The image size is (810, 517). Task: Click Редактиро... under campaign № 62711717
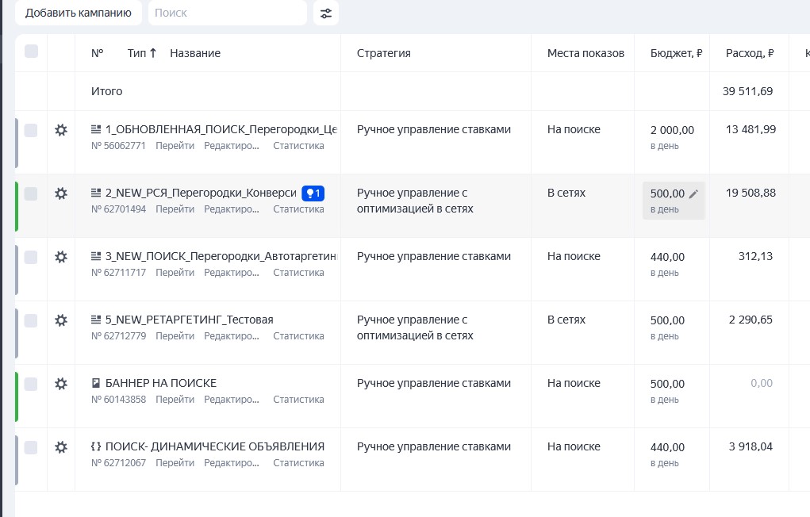[x=232, y=273]
